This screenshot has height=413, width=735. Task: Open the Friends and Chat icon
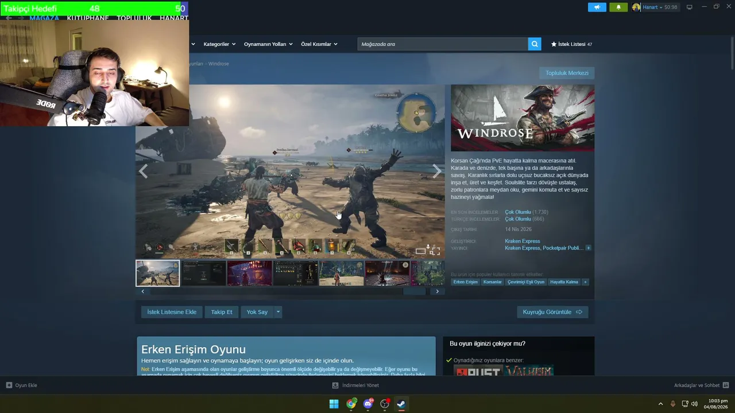click(726, 385)
